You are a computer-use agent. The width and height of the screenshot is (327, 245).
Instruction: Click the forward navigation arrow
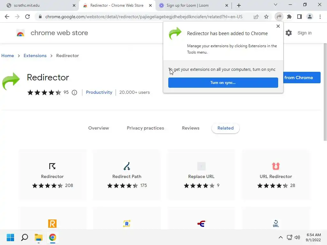(17, 17)
